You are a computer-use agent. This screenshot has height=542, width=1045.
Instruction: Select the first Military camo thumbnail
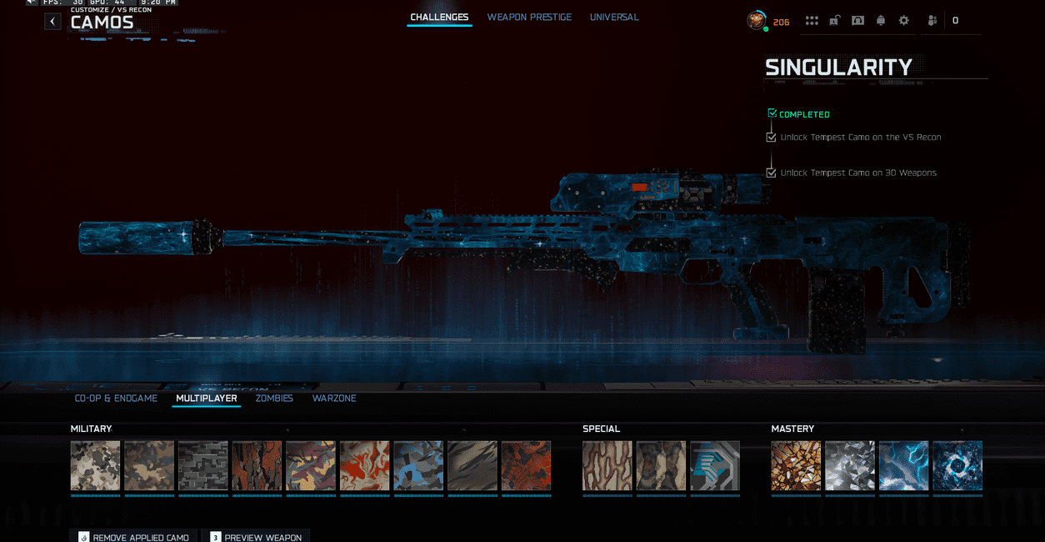[95, 465]
